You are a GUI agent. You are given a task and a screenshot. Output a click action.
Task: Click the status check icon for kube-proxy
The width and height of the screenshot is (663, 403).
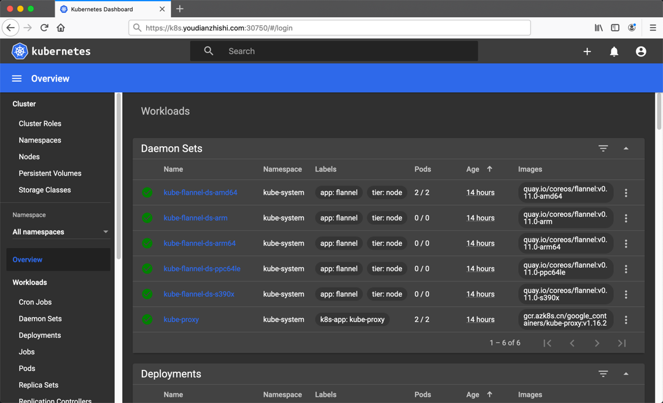tap(147, 319)
